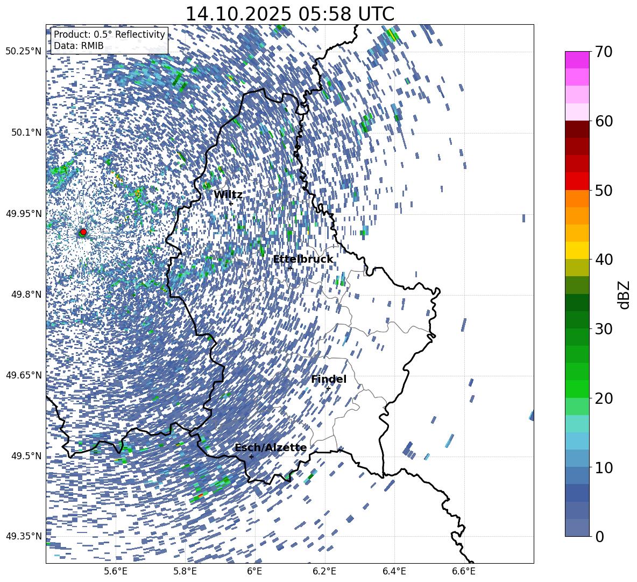Click the 6°E longitude tick label
637x582 pixels.
click(254, 571)
